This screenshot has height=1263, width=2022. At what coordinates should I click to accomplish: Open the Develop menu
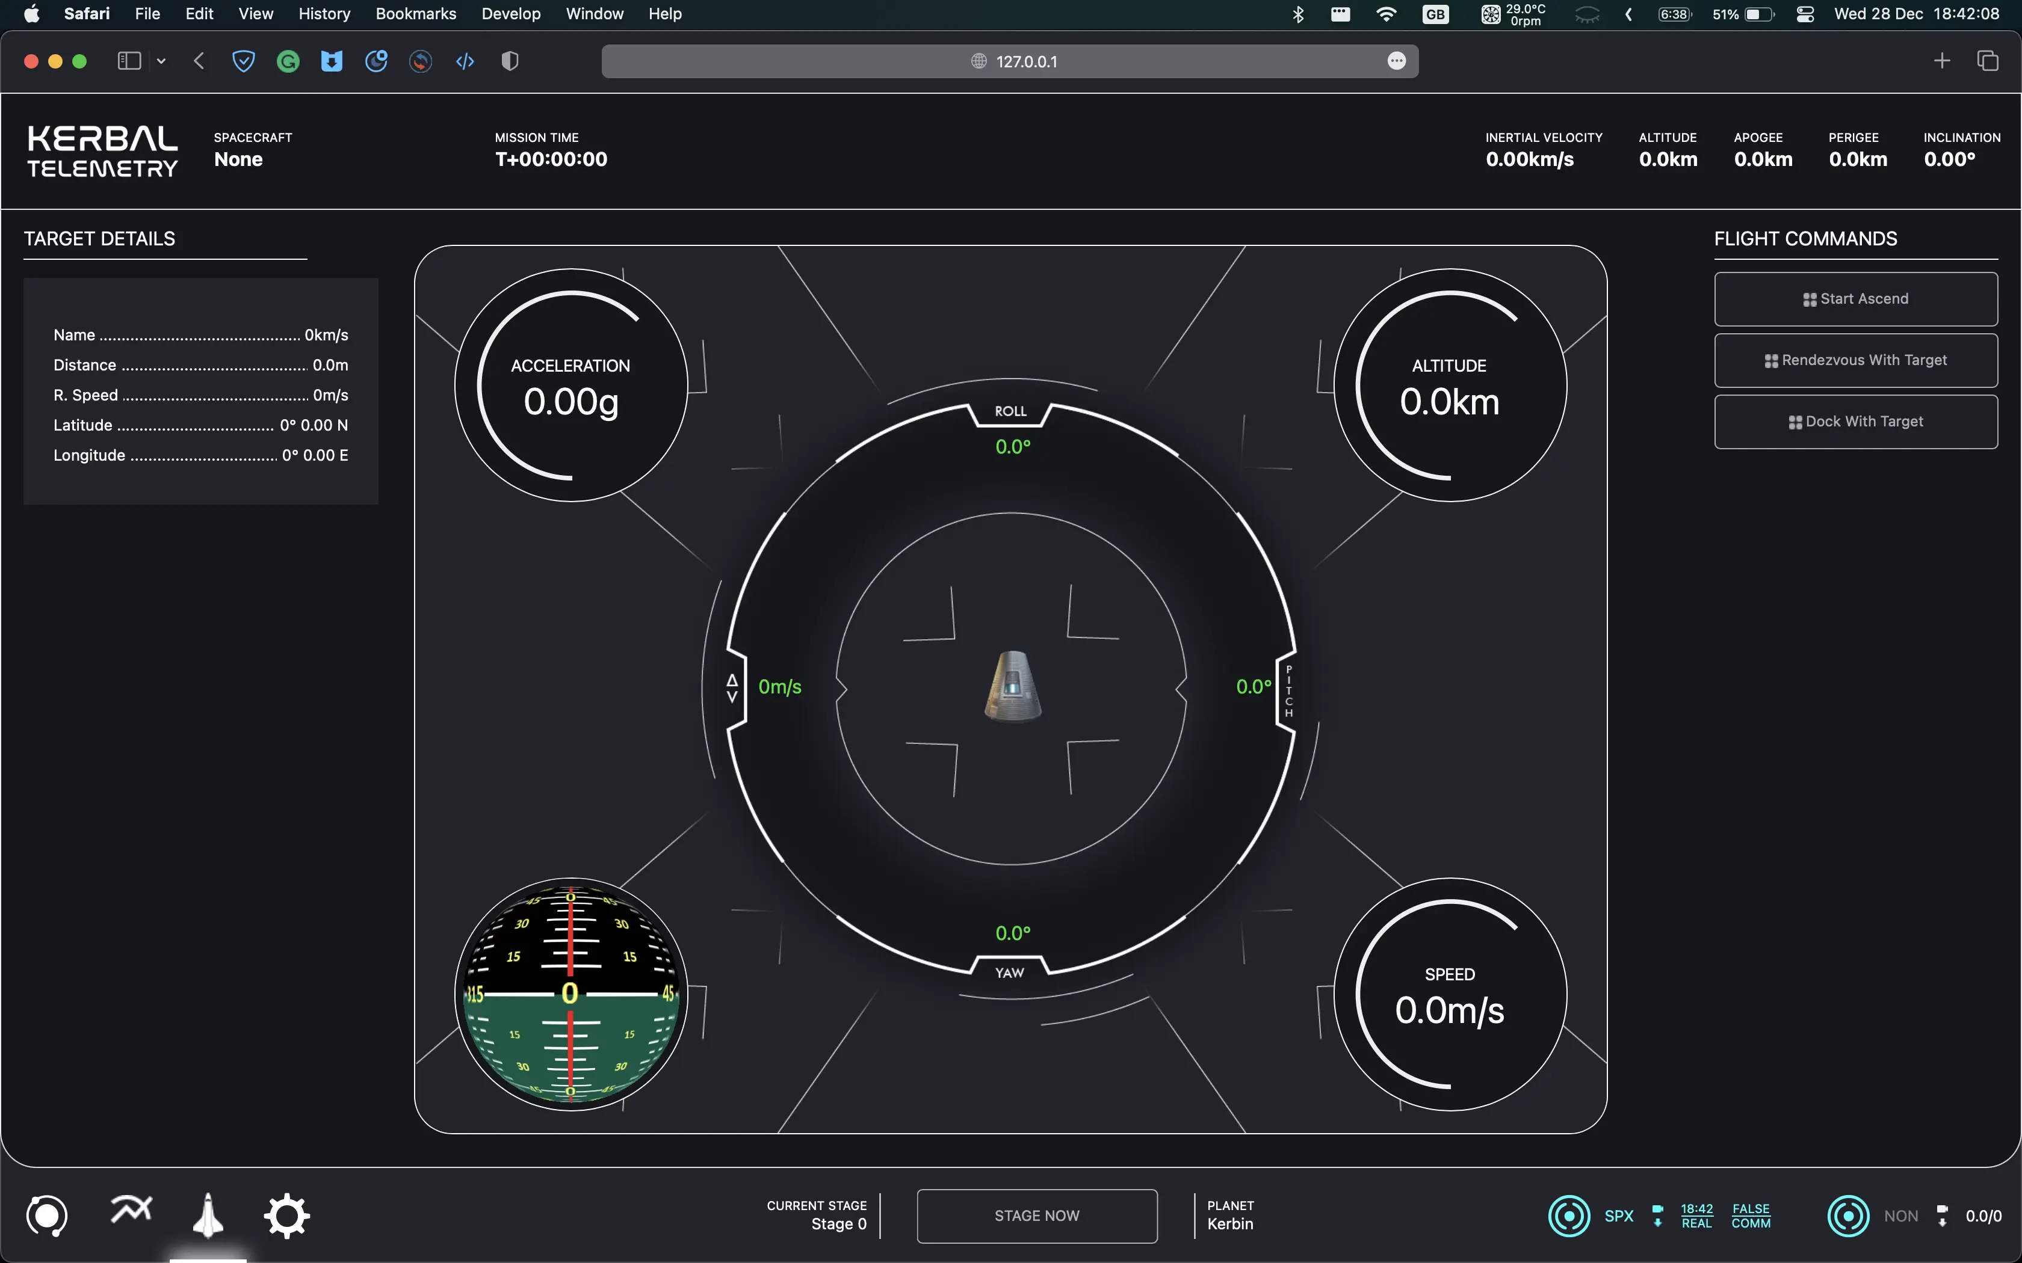[510, 13]
